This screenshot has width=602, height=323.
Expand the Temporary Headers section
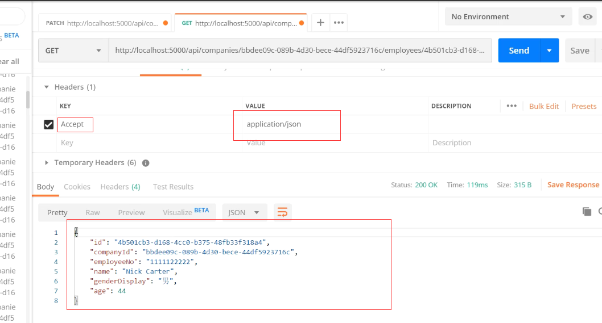(x=47, y=163)
